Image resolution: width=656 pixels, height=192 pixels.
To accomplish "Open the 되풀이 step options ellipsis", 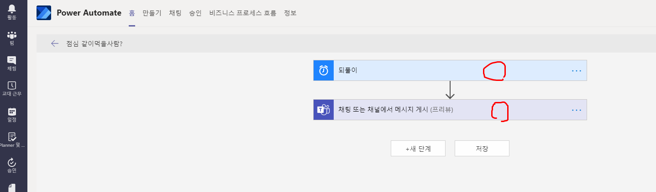I will click(577, 71).
